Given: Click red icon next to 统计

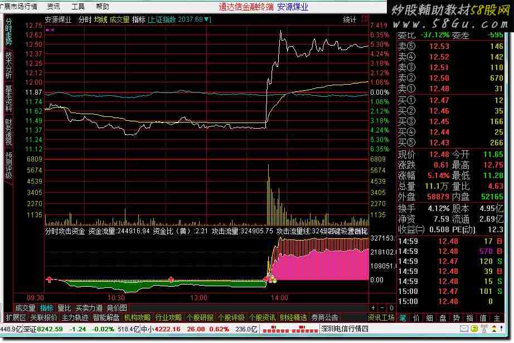Looking at the screenshot, I should pyautogui.click(x=365, y=19).
